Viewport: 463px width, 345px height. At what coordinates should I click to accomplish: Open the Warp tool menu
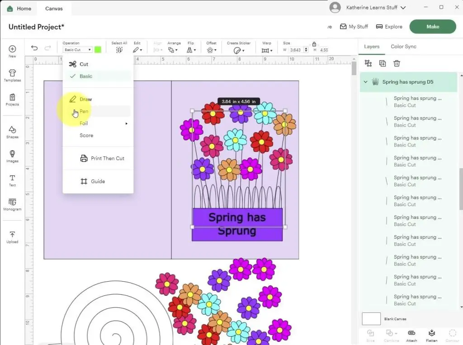pyautogui.click(x=267, y=50)
